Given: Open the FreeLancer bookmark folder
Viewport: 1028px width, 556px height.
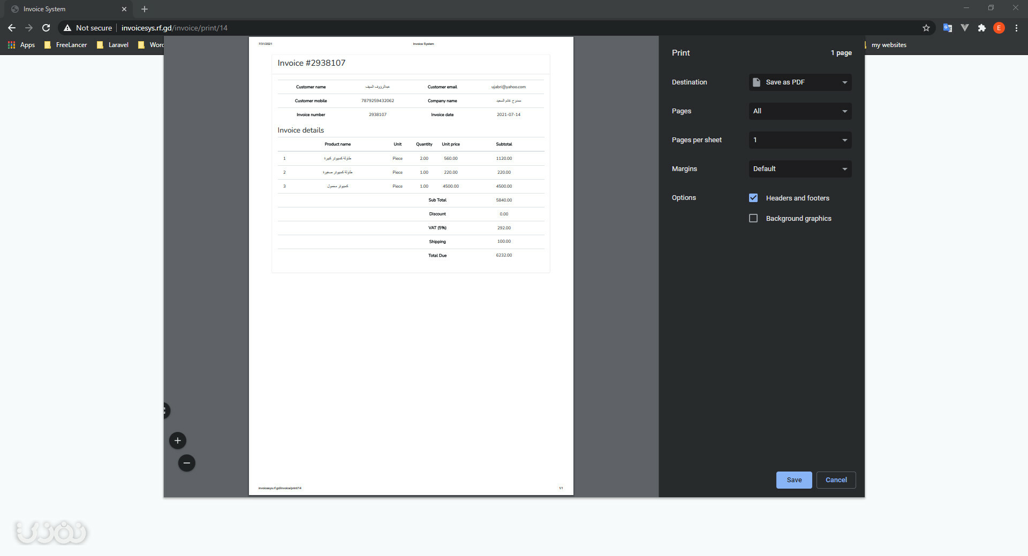Looking at the screenshot, I should (x=65, y=45).
